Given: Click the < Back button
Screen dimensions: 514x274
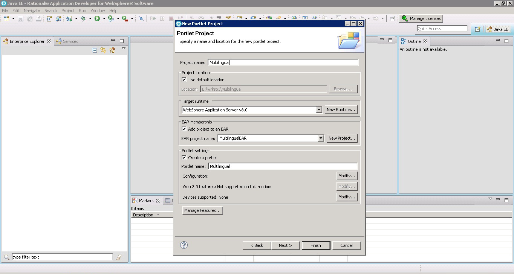Looking at the screenshot, I should [257, 245].
